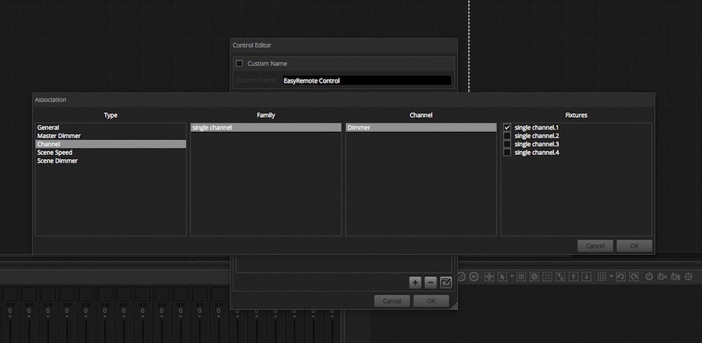The image size is (702, 343).
Task: Click the rotate clockwise icon
Action: click(634, 277)
